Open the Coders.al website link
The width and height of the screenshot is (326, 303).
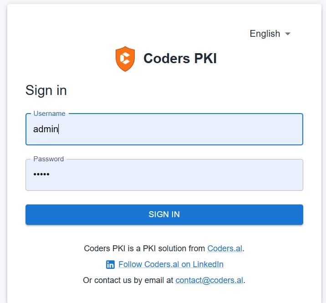225,248
